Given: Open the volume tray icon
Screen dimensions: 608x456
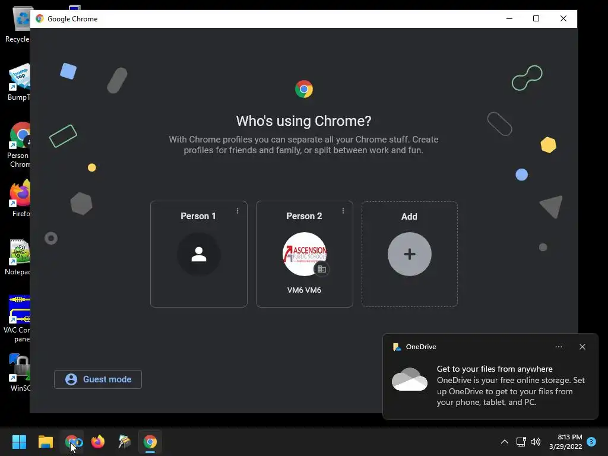Looking at the screenshot, I should (536, 442).
